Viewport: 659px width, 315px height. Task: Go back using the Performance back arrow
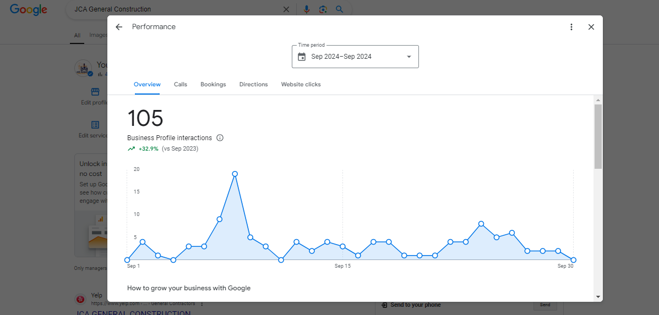coord(119,27)
